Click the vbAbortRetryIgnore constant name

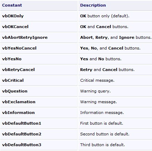[x=25, y=37]
